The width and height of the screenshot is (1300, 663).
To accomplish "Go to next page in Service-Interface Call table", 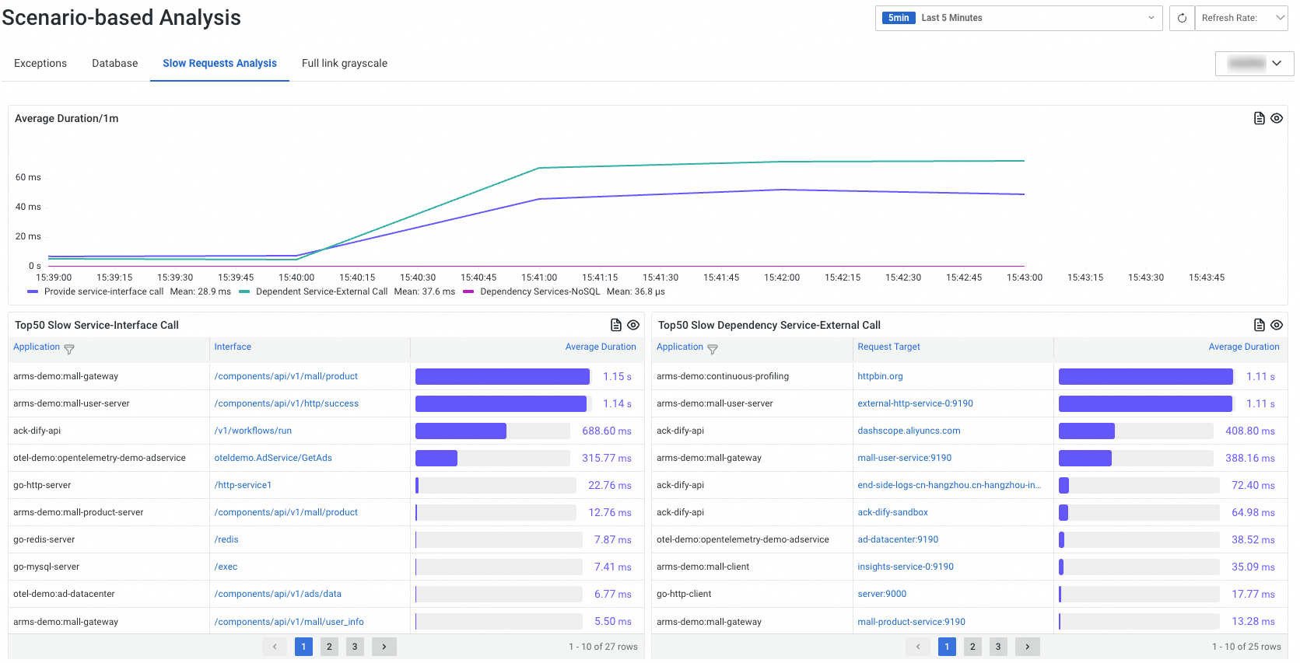I will [x=384, y=647].
